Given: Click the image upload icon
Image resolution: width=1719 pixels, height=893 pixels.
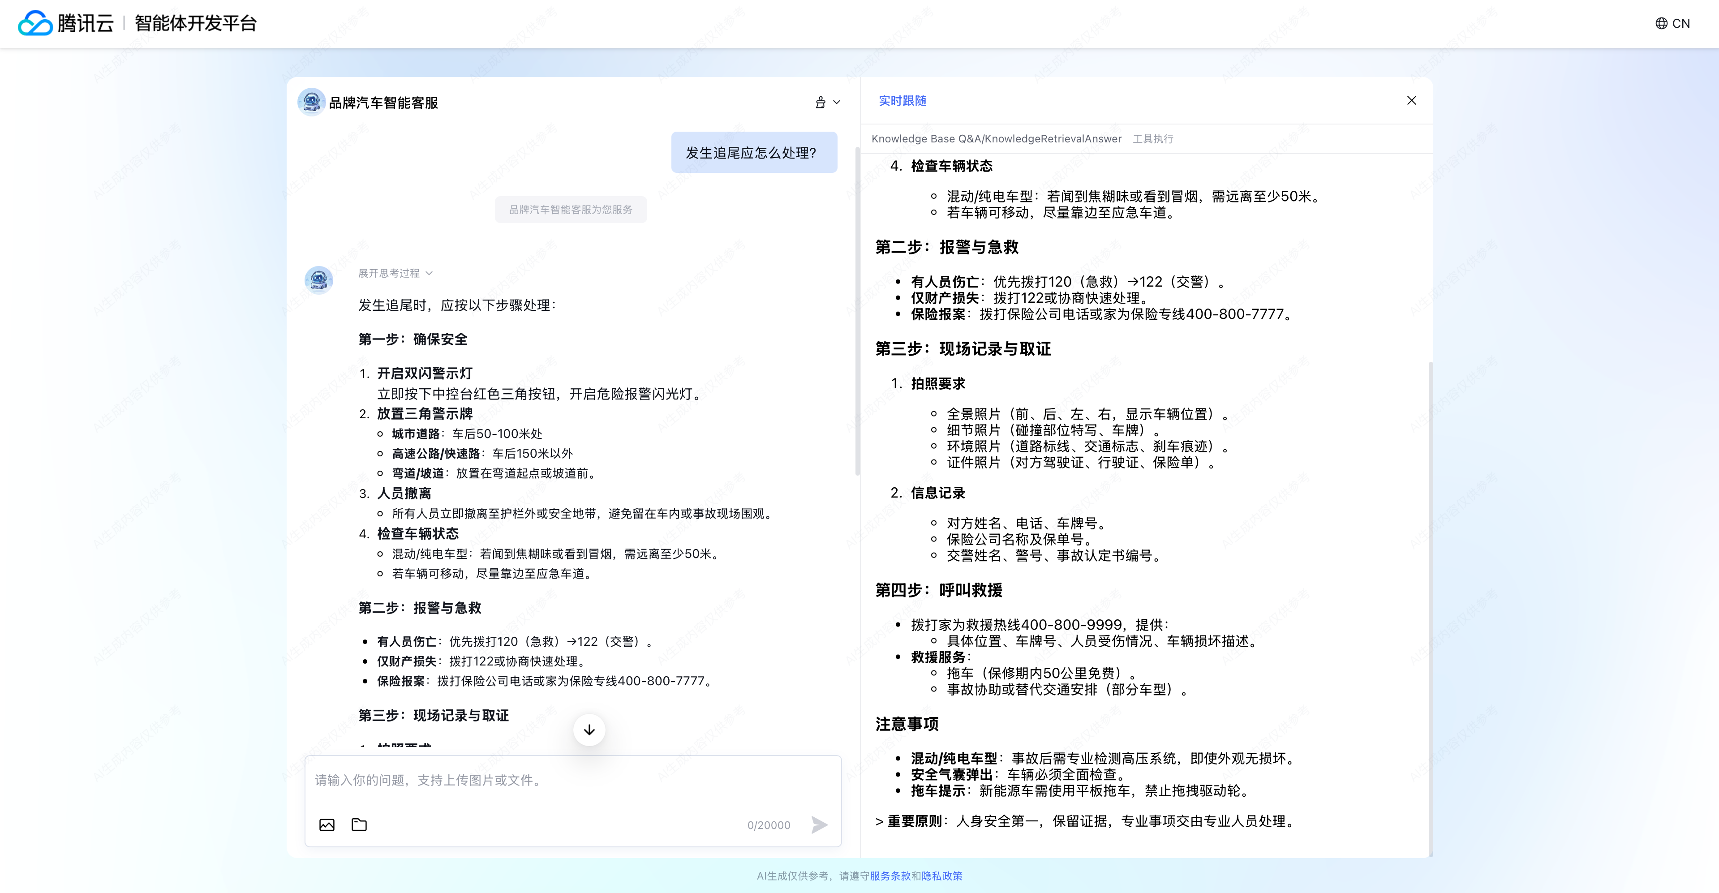Looking at the screenshot, I should click(x=327, y=825).
